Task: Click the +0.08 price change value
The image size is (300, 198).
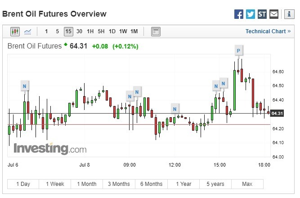Action: pos(100,46)
